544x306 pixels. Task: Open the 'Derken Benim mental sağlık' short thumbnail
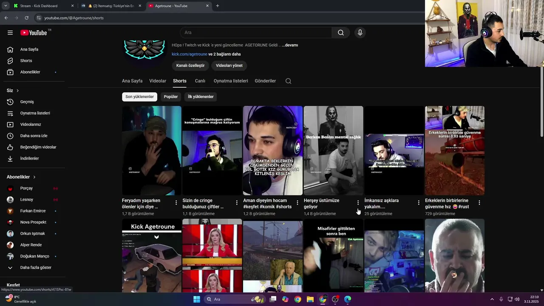[333, 150]
